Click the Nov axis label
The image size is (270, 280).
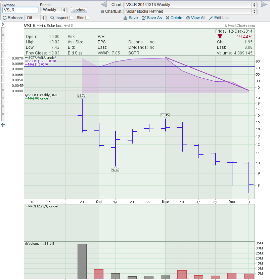[165, 202]
